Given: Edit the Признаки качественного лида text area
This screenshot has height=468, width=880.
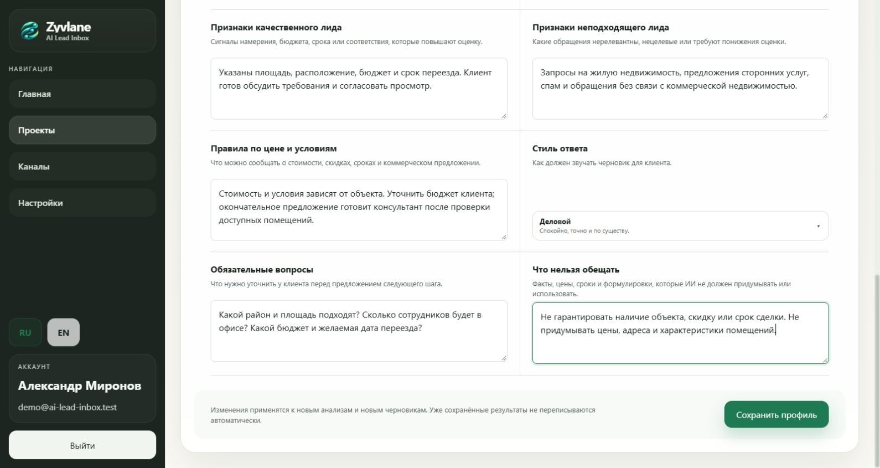Looking at the screenshot, I should click(359, 89).
